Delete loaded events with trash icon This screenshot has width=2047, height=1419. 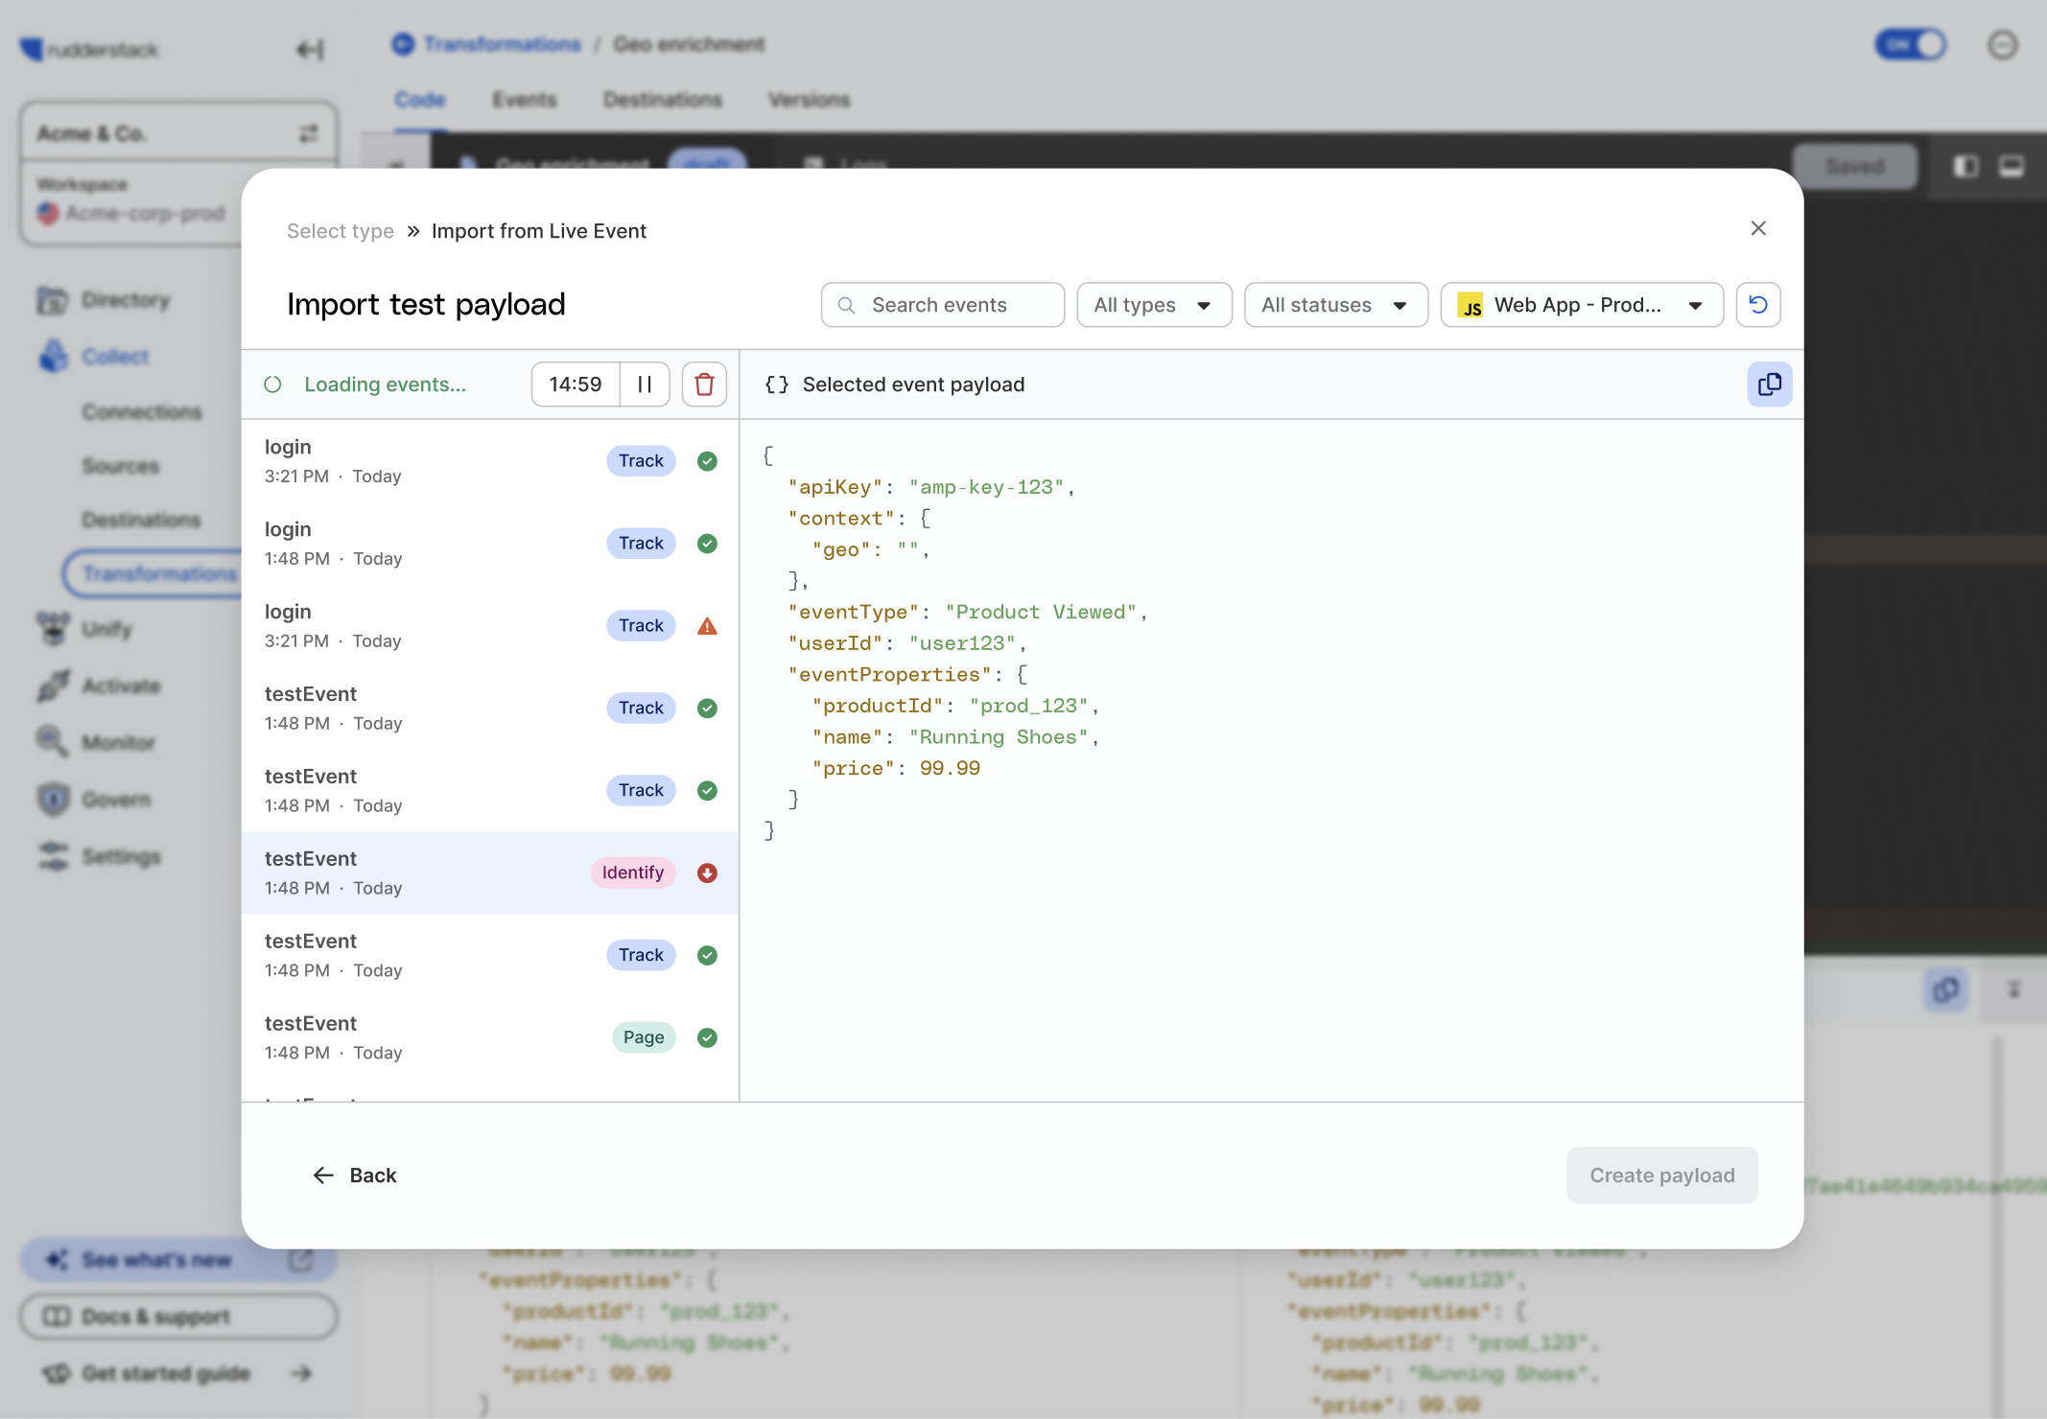704,384
